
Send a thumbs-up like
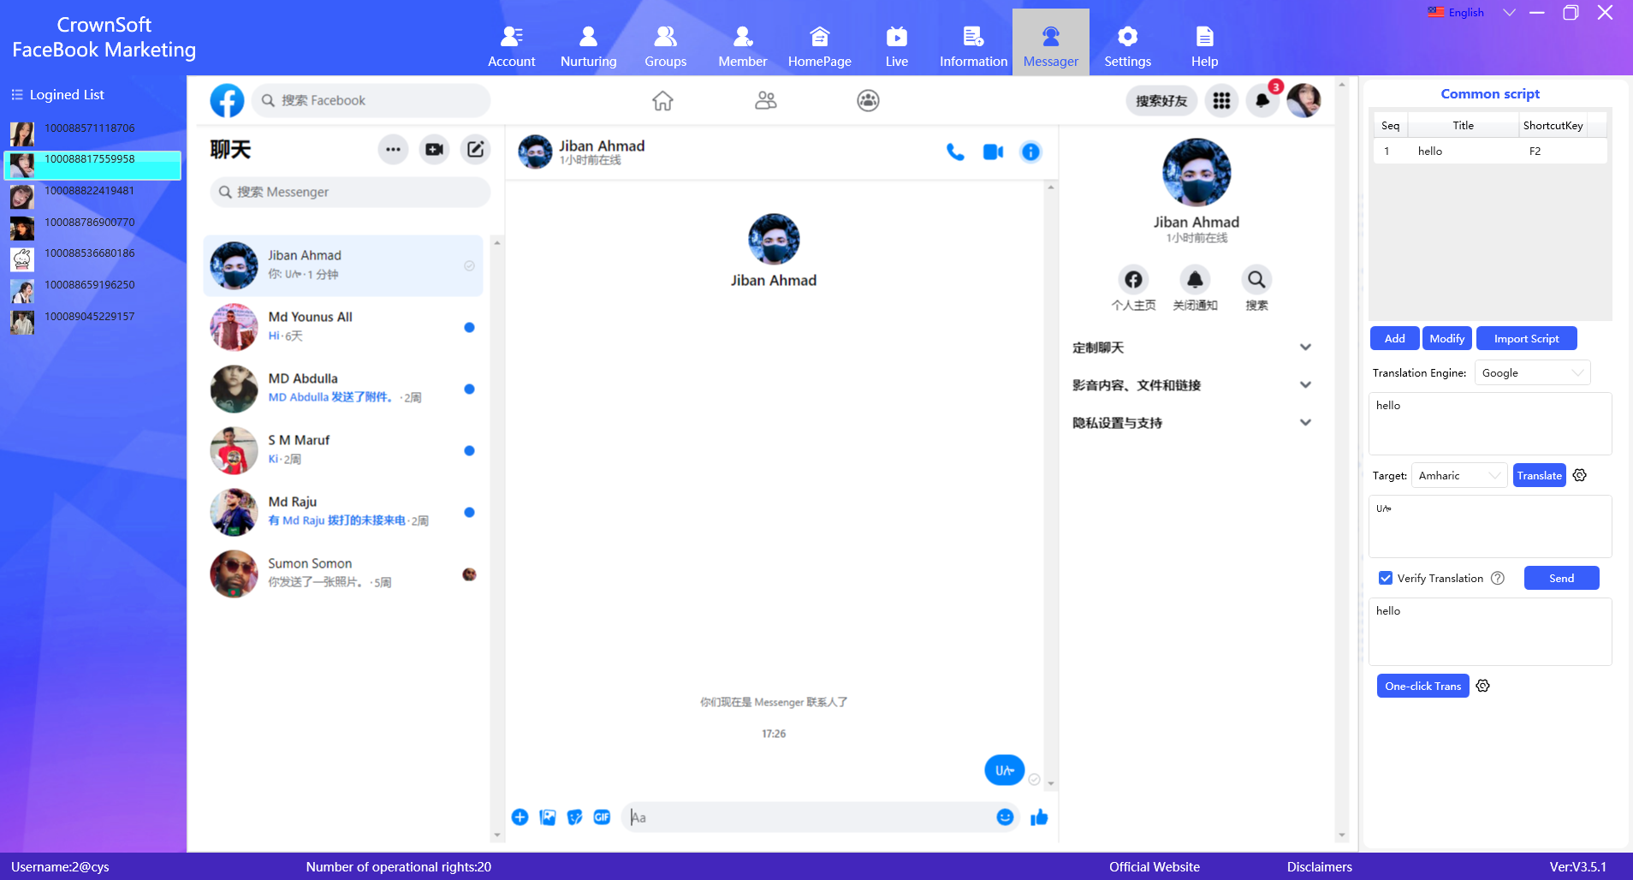coord(1039,817)
